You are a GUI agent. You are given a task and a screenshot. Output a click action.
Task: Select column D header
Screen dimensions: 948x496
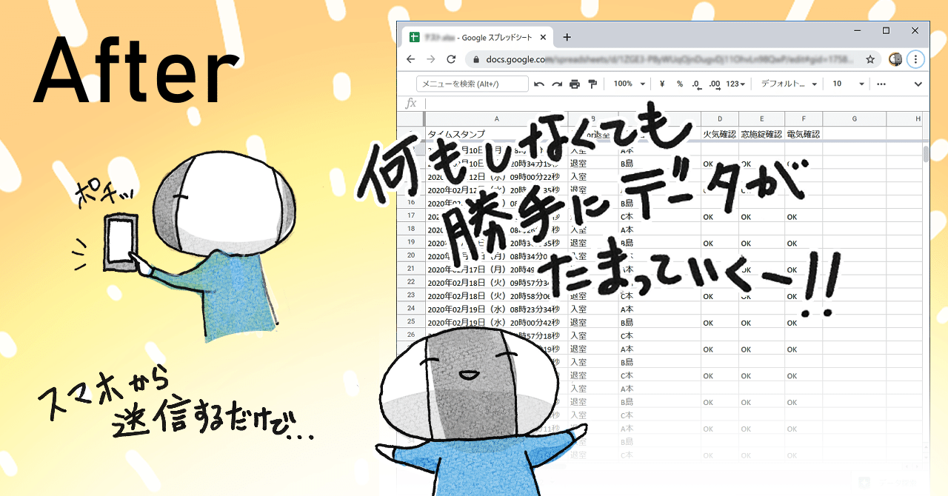(x=720, y=118)
